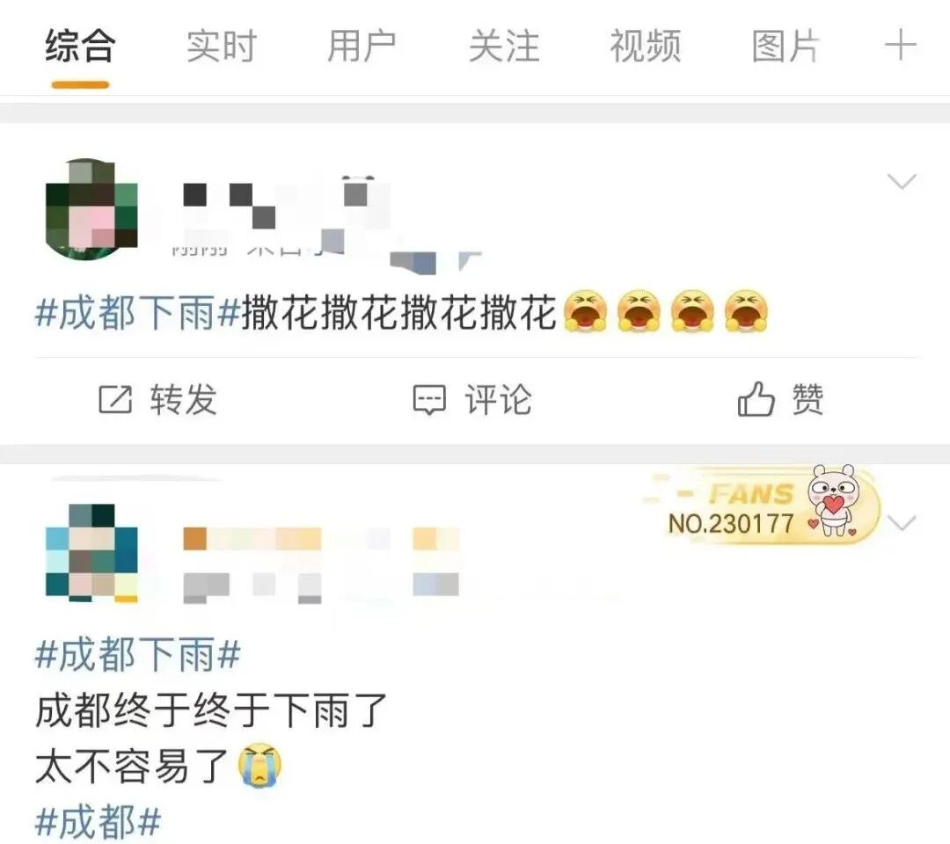Image resolution: width=950 pixels, height=844 pixels.
Task: Open the second post's pixelated avatar
Action: [x=91, y=553]
